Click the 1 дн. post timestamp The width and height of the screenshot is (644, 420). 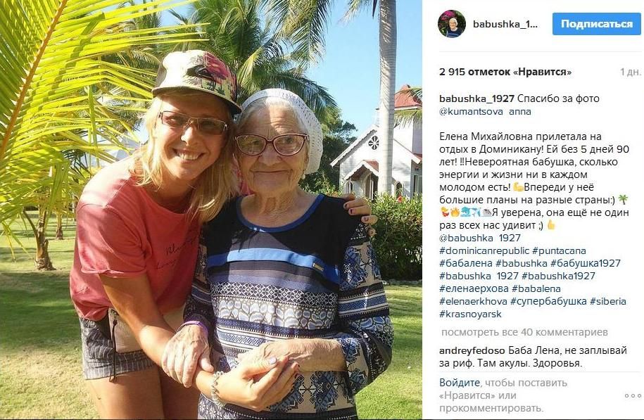[x=631, y=72]
